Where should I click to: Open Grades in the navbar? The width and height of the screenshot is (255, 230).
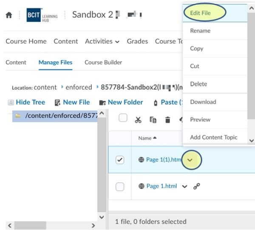pyautogui.click(x=137, y=42)
